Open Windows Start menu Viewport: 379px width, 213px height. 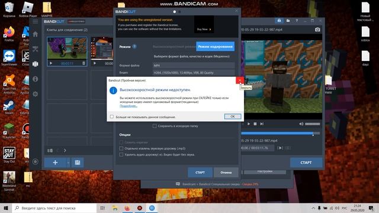pos(6,208)
